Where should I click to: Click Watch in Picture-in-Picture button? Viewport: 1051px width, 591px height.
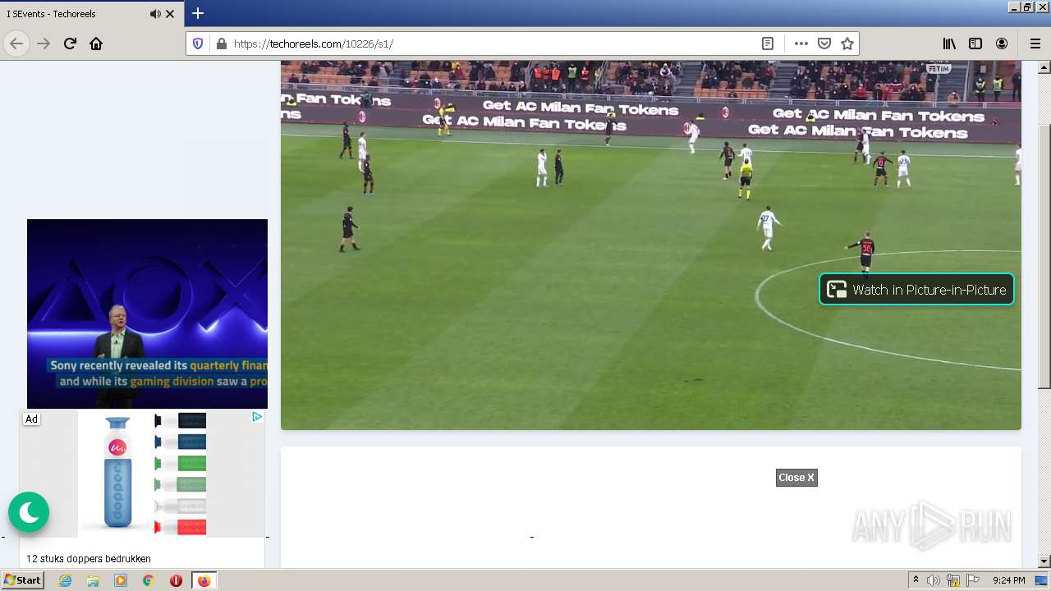917,289
